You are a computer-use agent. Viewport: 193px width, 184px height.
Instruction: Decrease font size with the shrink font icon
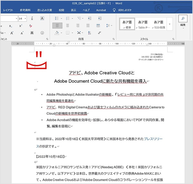point(22,33)
